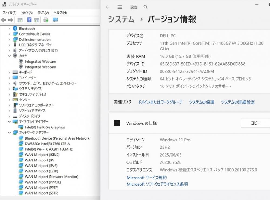The image size is (270, 200).
Task: Select the キーボード keyboard icon
Action: pos(15,72)
